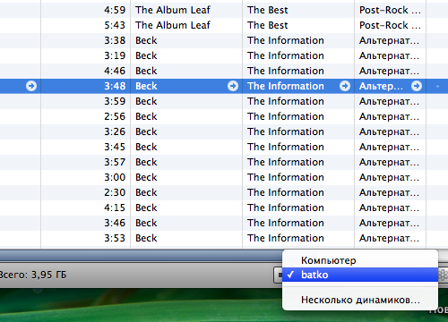The height and width of the screenshot is (322, 448).
Task: Click the Альтернат… genre in the 3:53 row
Action: tap(389, 238)
